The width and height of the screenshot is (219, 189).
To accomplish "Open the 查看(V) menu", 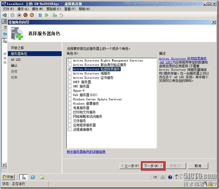I will click(x=70, y=9).
